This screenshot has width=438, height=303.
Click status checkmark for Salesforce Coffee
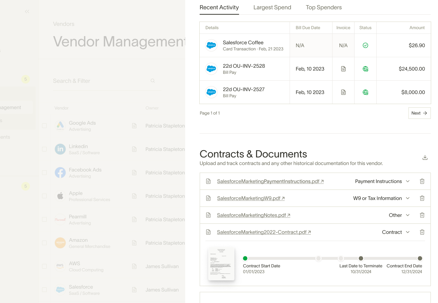tap(365, 45)
